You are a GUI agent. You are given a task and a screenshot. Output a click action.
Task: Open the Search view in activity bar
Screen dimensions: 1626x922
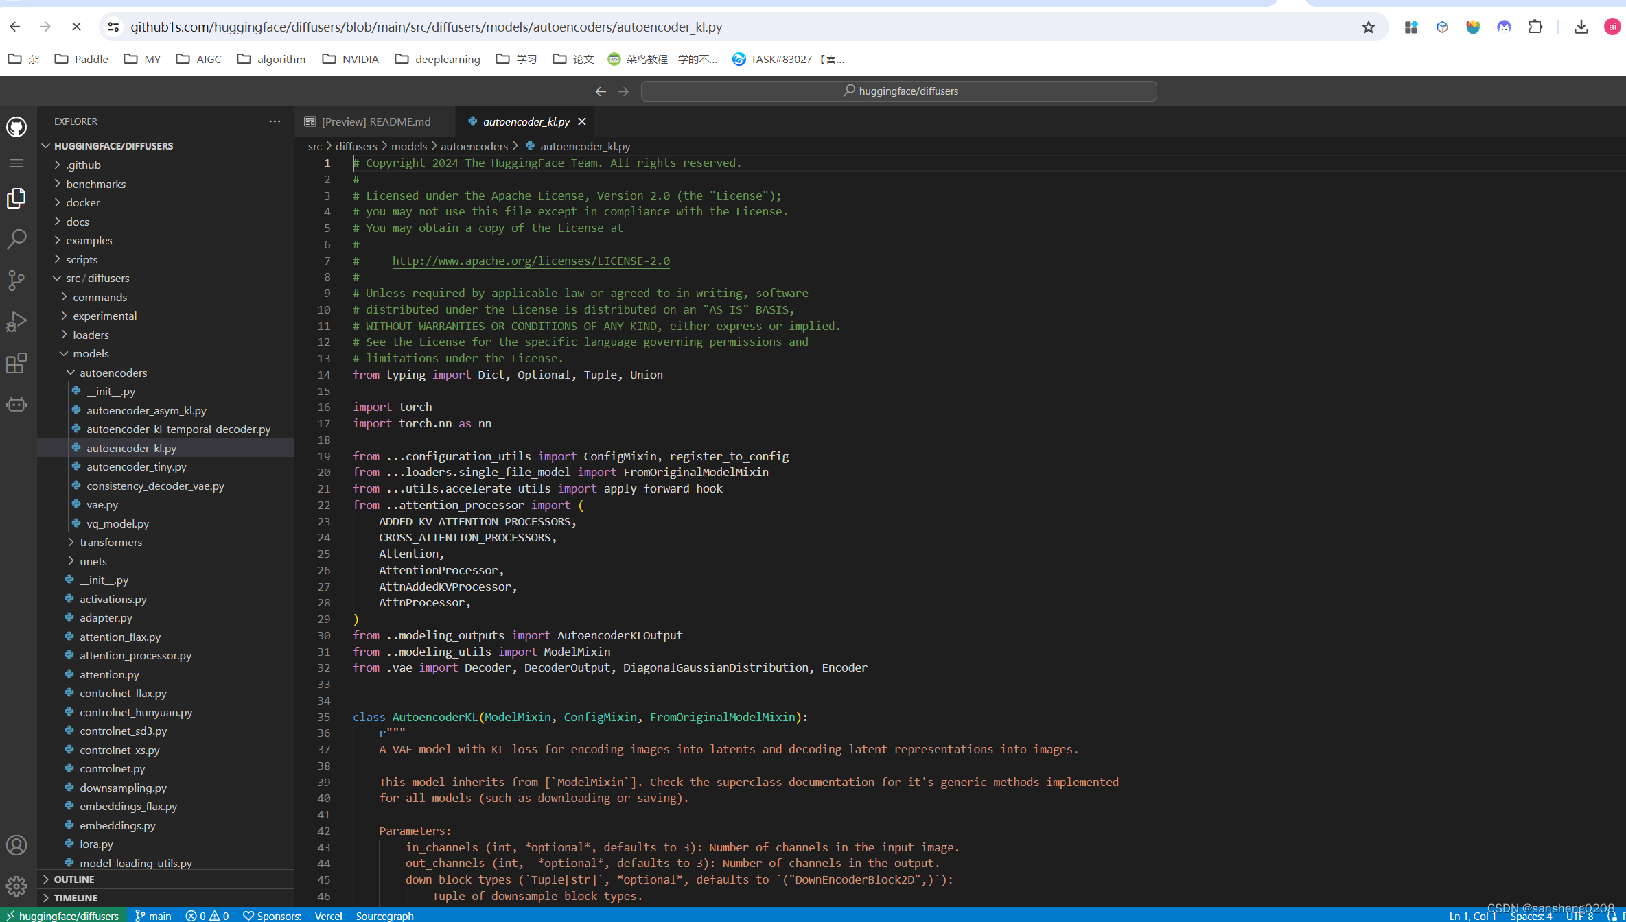coord(16,239)
